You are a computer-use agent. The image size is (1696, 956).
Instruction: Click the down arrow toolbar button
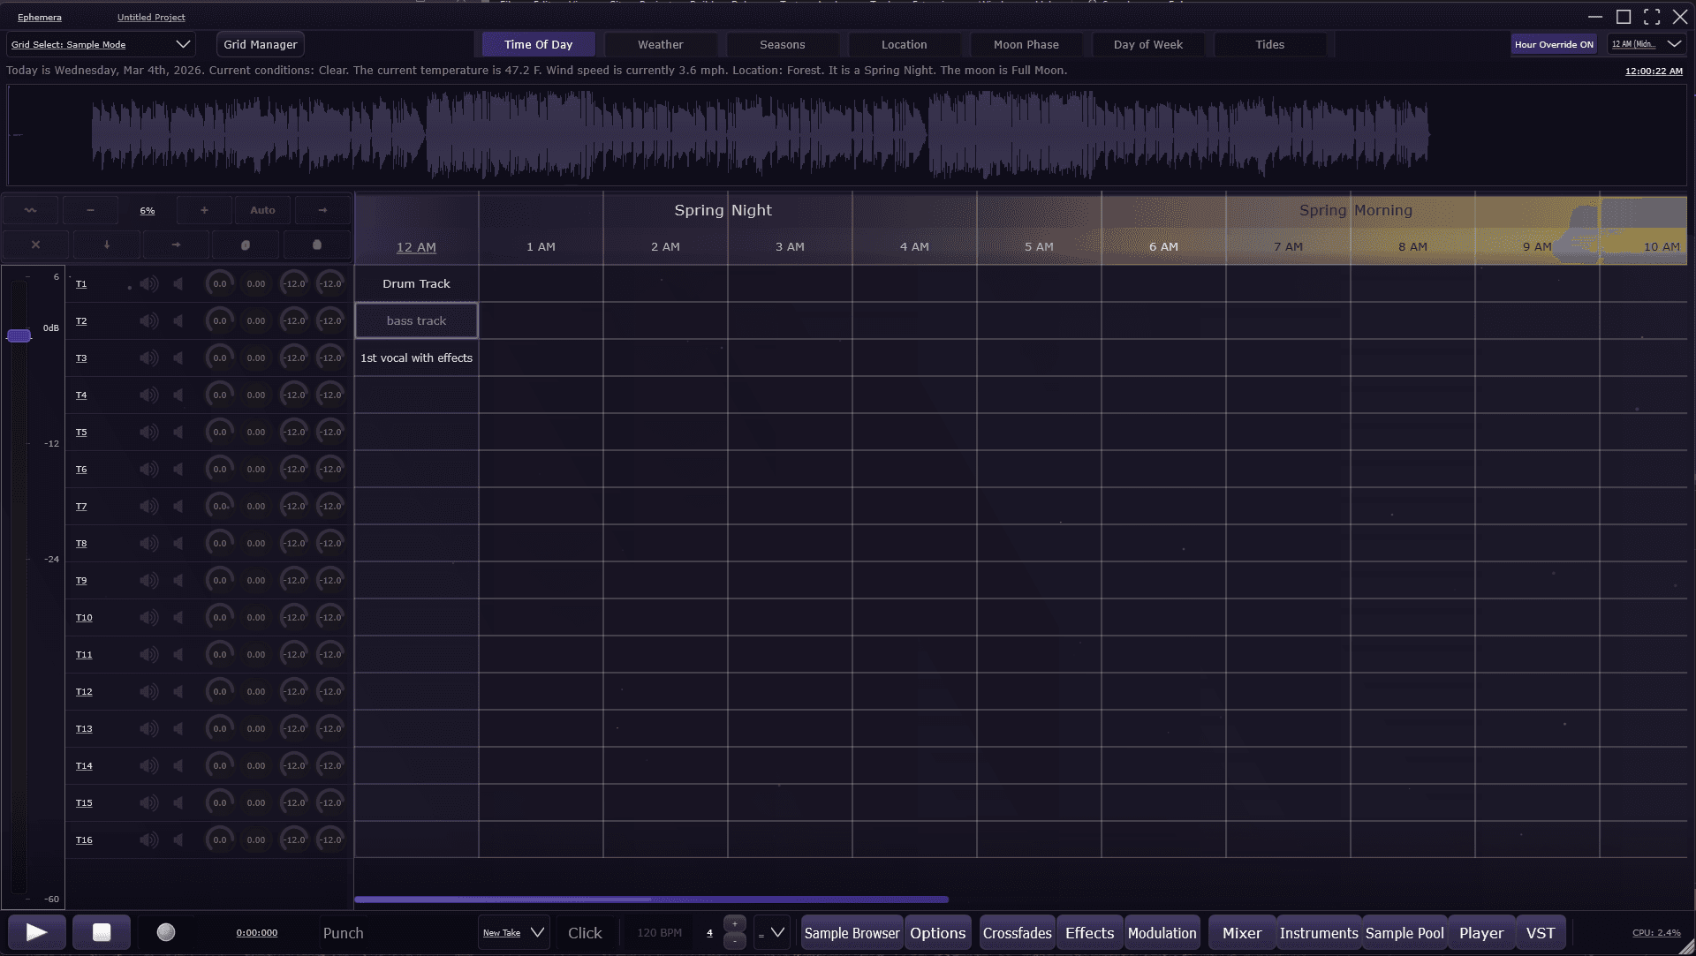click(107, 245)
